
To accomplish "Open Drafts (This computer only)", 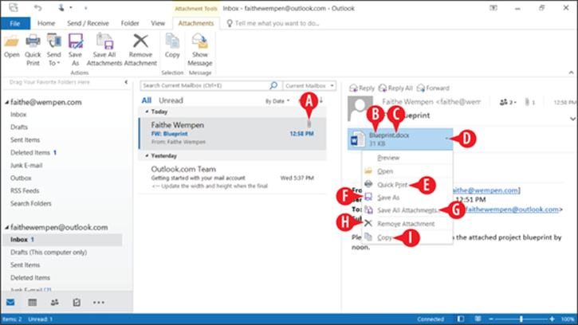I will pyautogui.click(x=49, y=253).
